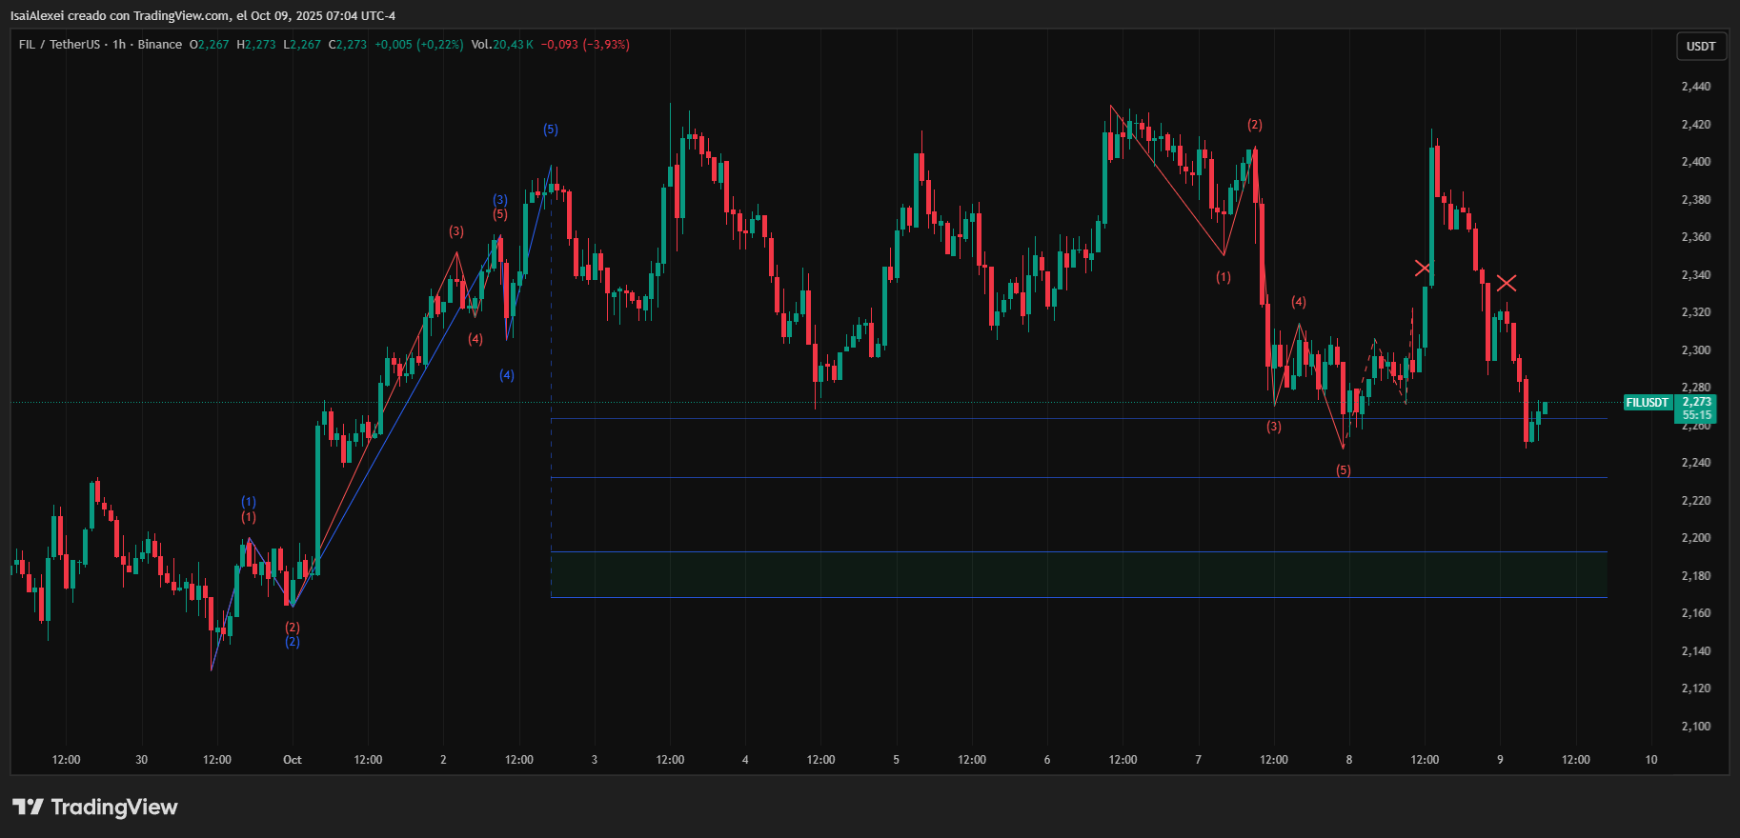Select the red (4) label in the right-hand decline
The image size is (1740, 838).
1299,302
